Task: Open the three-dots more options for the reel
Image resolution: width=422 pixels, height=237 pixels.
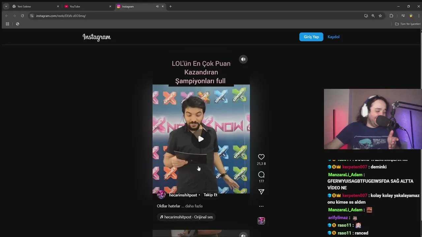Action: tap(261, 206)
